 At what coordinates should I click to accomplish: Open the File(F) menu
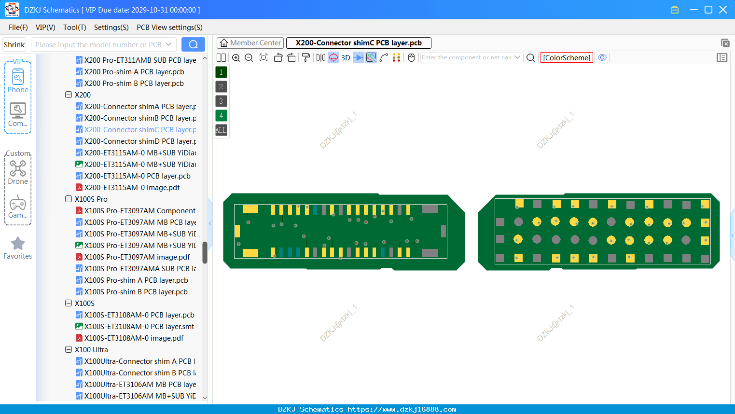tap(18, 28)
